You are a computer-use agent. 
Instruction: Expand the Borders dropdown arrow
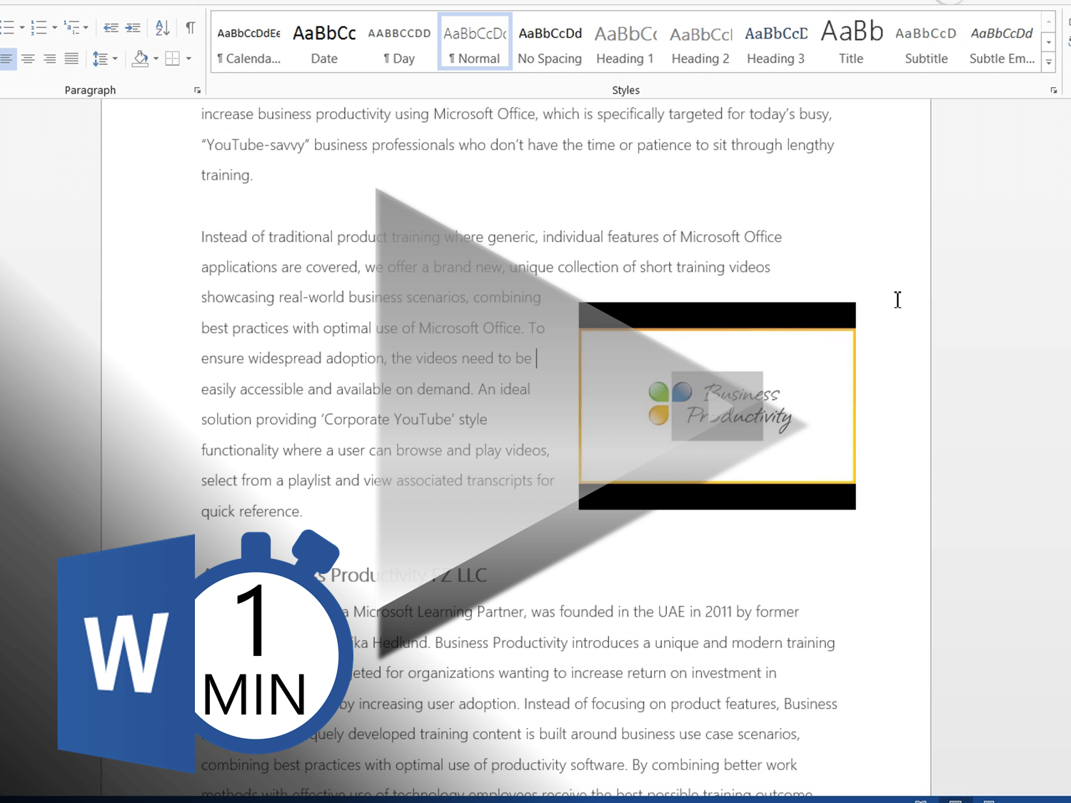tap(188, 59)
